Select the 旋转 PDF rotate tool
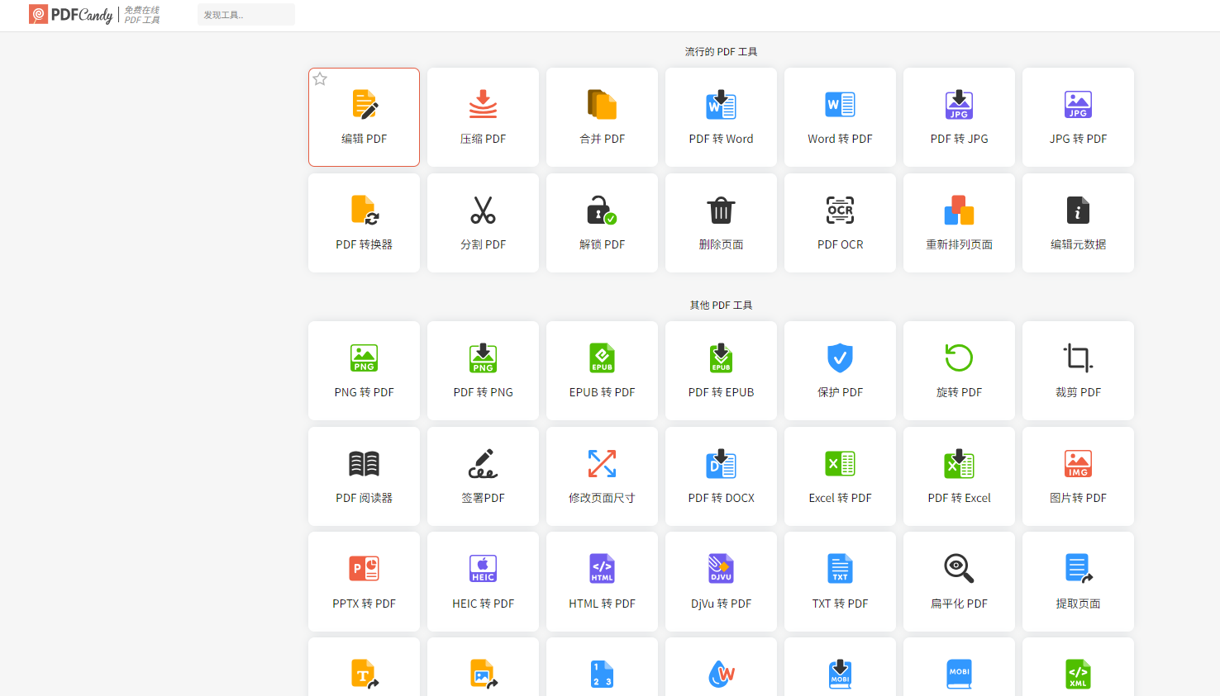This screenshot has width=1220, height=696. coord(959,371)
